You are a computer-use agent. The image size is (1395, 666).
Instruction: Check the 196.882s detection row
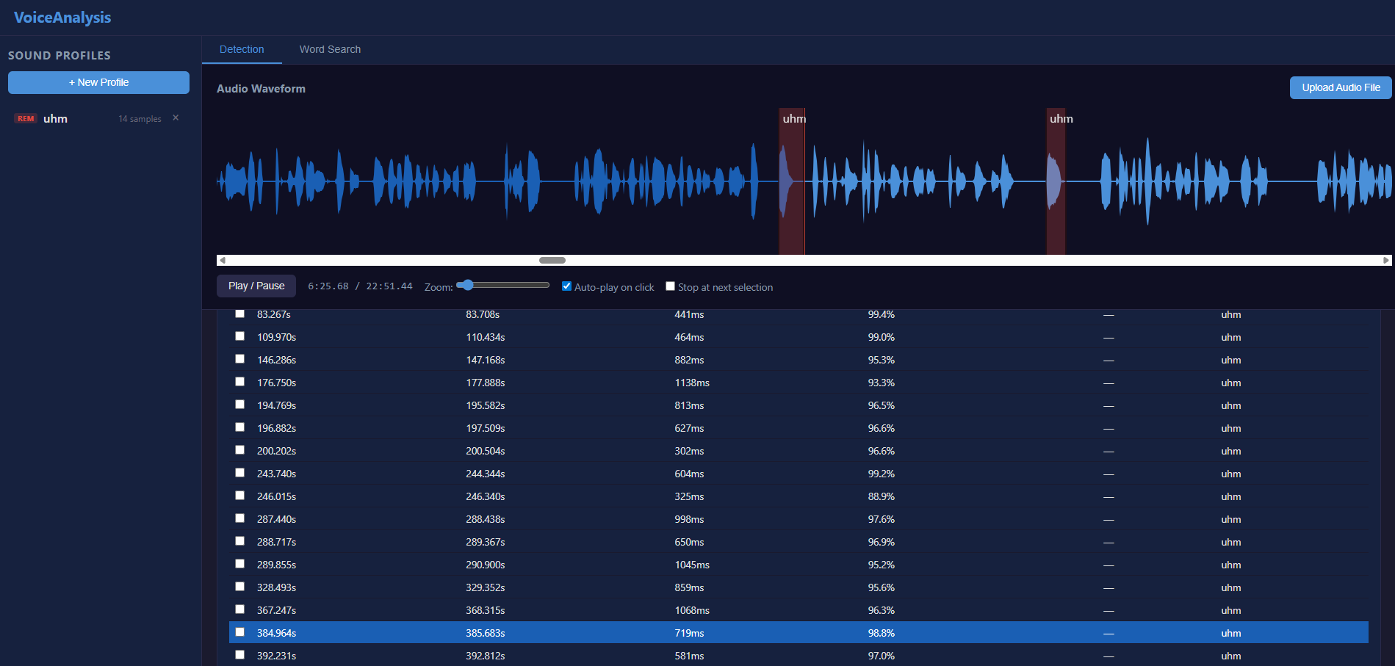[239, 427]
